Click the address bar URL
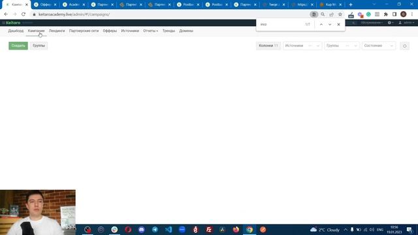418x235 pixels. [x=74, y=14]
